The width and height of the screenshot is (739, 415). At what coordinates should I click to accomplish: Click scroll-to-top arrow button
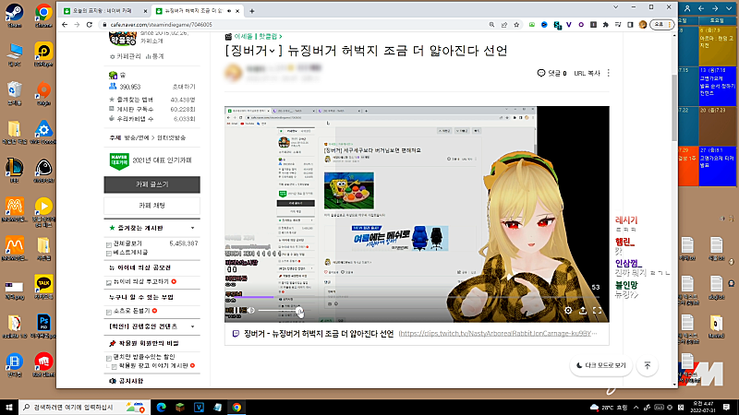[648, 365]
